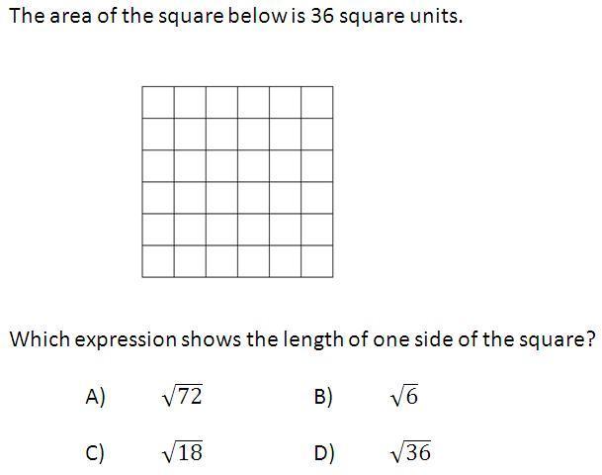This screenshot has width=602, height=475.
Task: Choose the answer choice C) label
Action: (95, 453)
